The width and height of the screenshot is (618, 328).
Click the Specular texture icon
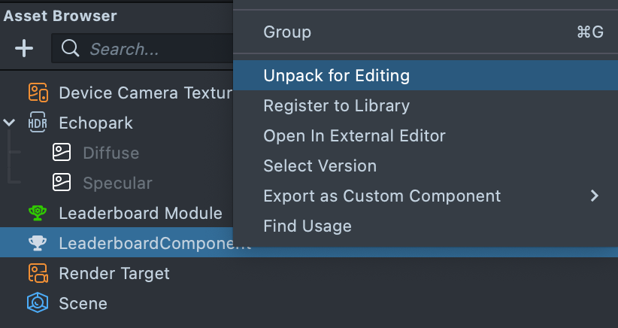(x=62, y=183)
